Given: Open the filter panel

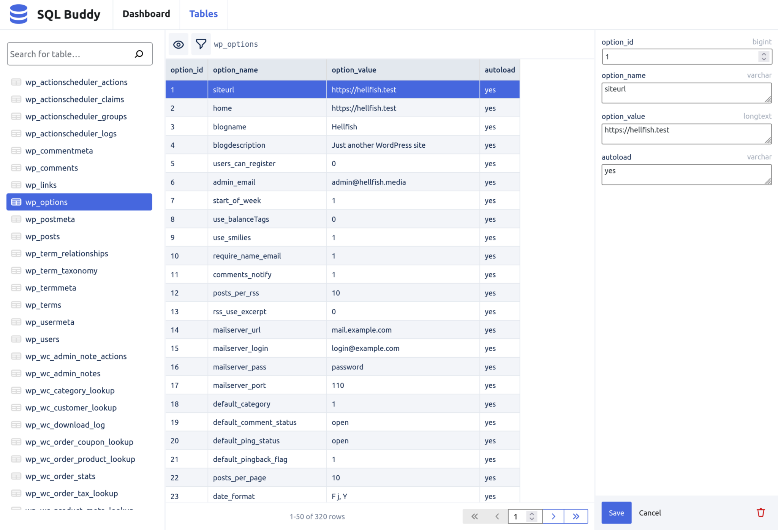Looking at the screenshot, I should pos(201,44).
